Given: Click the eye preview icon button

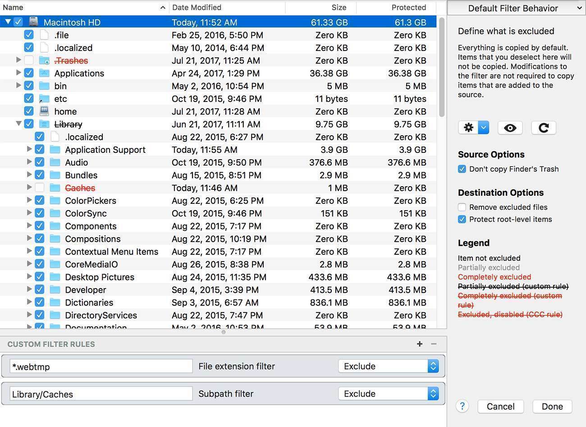Looking at the screenshot, I should pyautogui.click(x=510, y=128).
